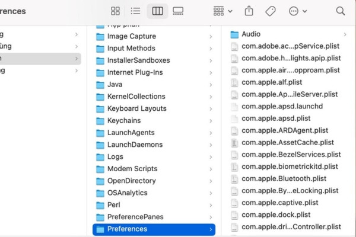This screenshot has width=356, height=237.
Task: Click the com.apple.dock.plist document icon
Action: [x=234, y=215]
